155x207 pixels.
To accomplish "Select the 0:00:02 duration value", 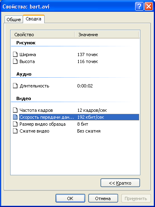I will tap(85, 86).
